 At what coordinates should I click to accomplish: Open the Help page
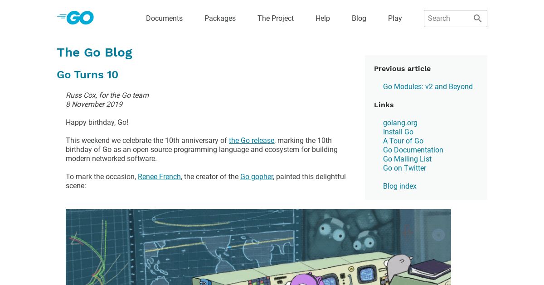(323, 19)
